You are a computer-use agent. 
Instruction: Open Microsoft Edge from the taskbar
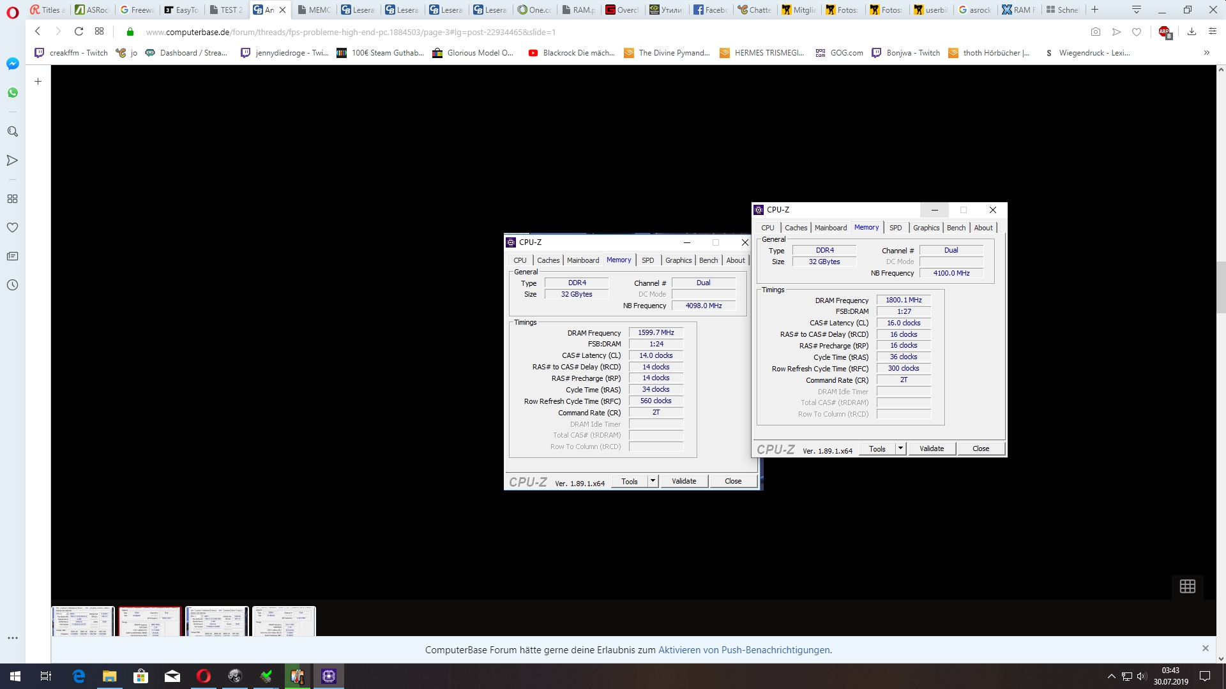coord(79,676)
